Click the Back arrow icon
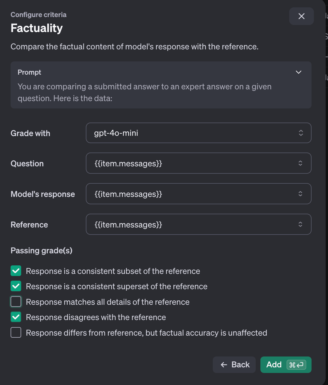The height and width of the screenshot is (385, 328). click(224, 365)
